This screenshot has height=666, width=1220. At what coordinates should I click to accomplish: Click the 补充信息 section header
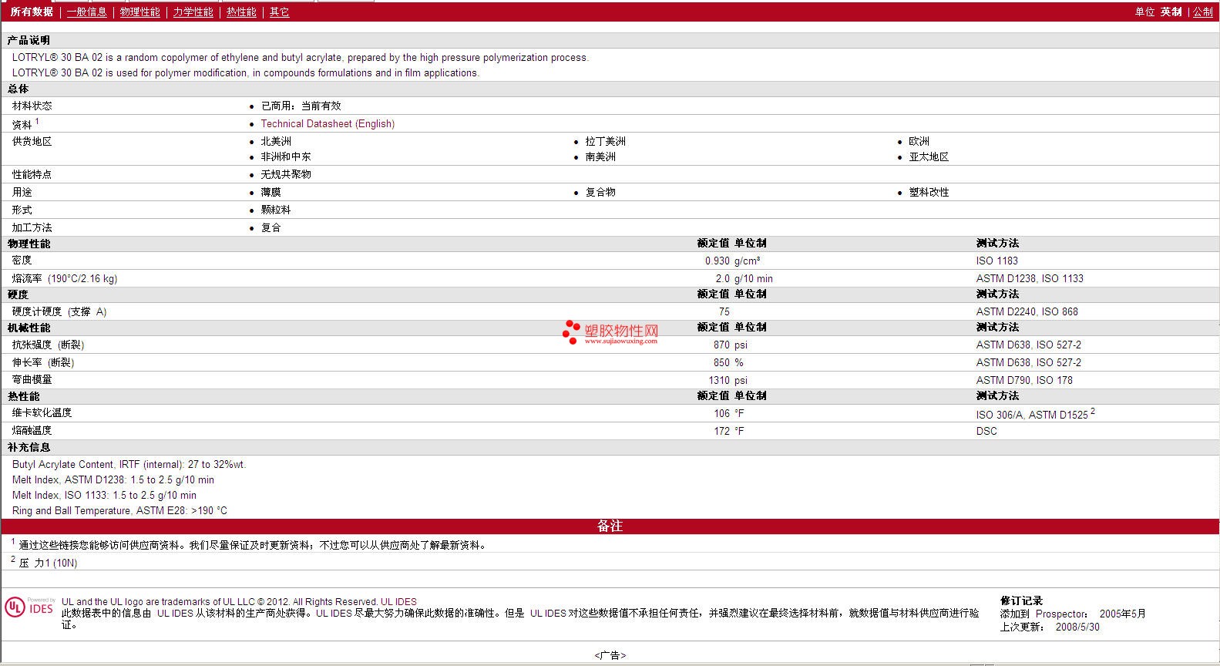29,448
